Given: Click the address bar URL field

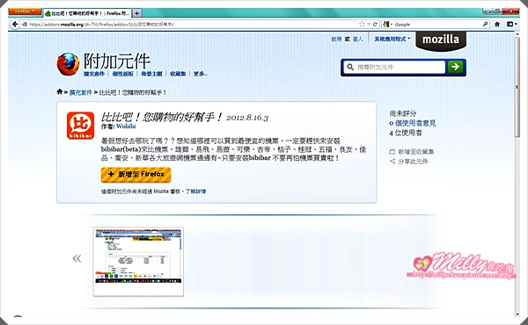Looking at the screenshot, I should coord(192,25).
